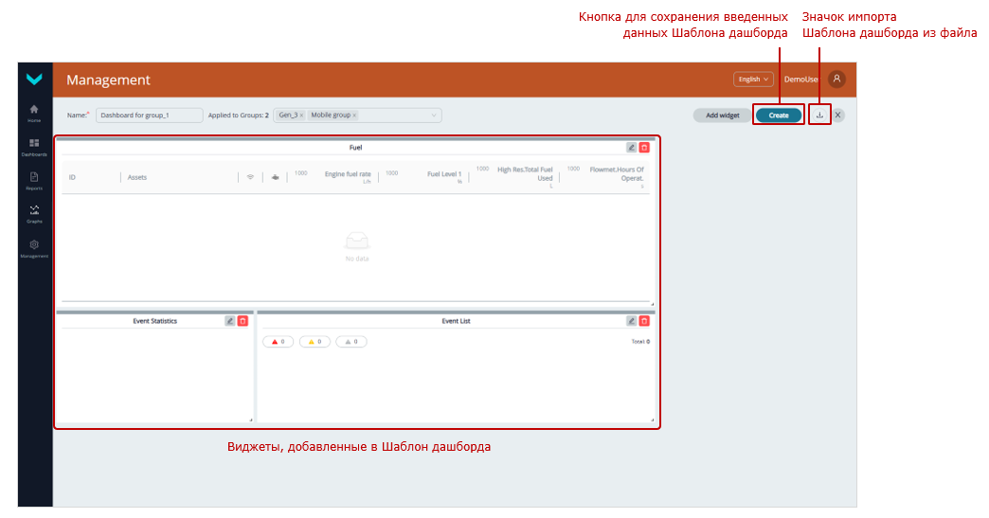Image resolution: width=989 pixels, height=518 pixels.
Task: Toggle the red critical events filter
Action: [x=279, y=342]
